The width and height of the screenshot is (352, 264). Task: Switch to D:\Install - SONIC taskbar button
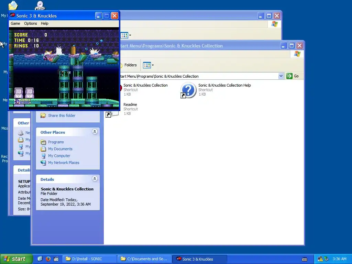pyautogui.click(x=90, y=259)
